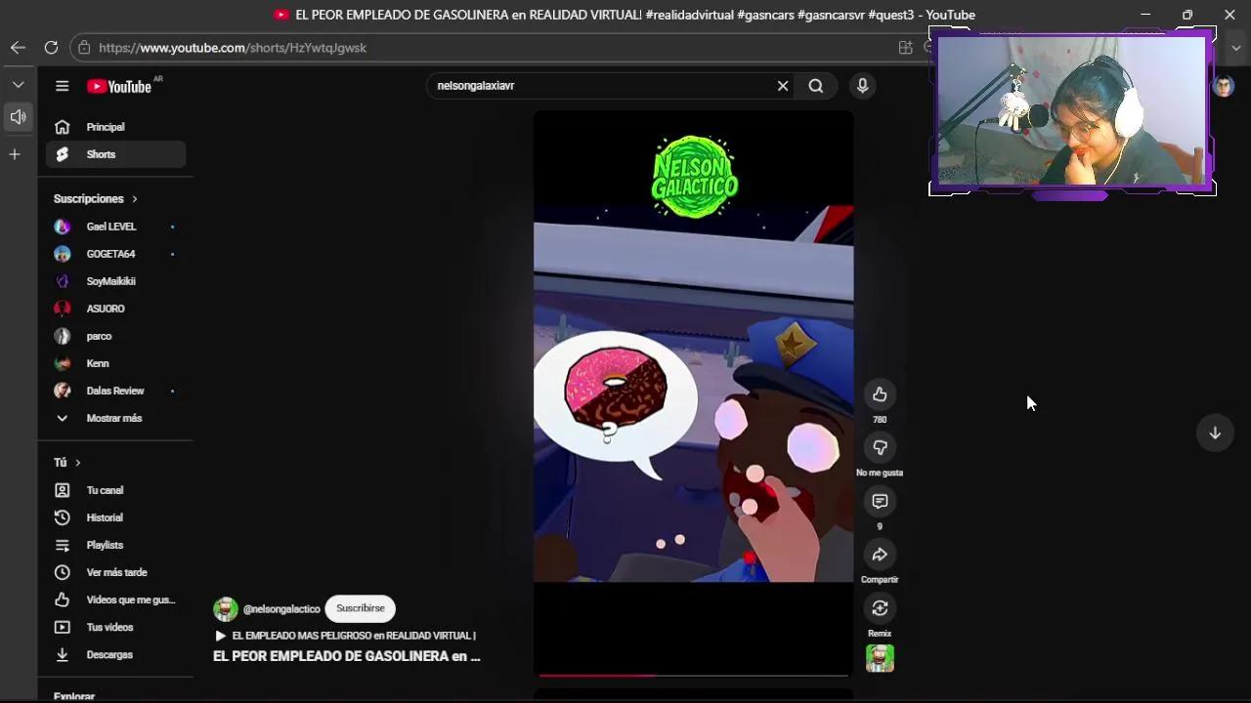Viewport: 1251px width, 703px height.
Task: Open Ver más tarde
Action: [115, 572]
